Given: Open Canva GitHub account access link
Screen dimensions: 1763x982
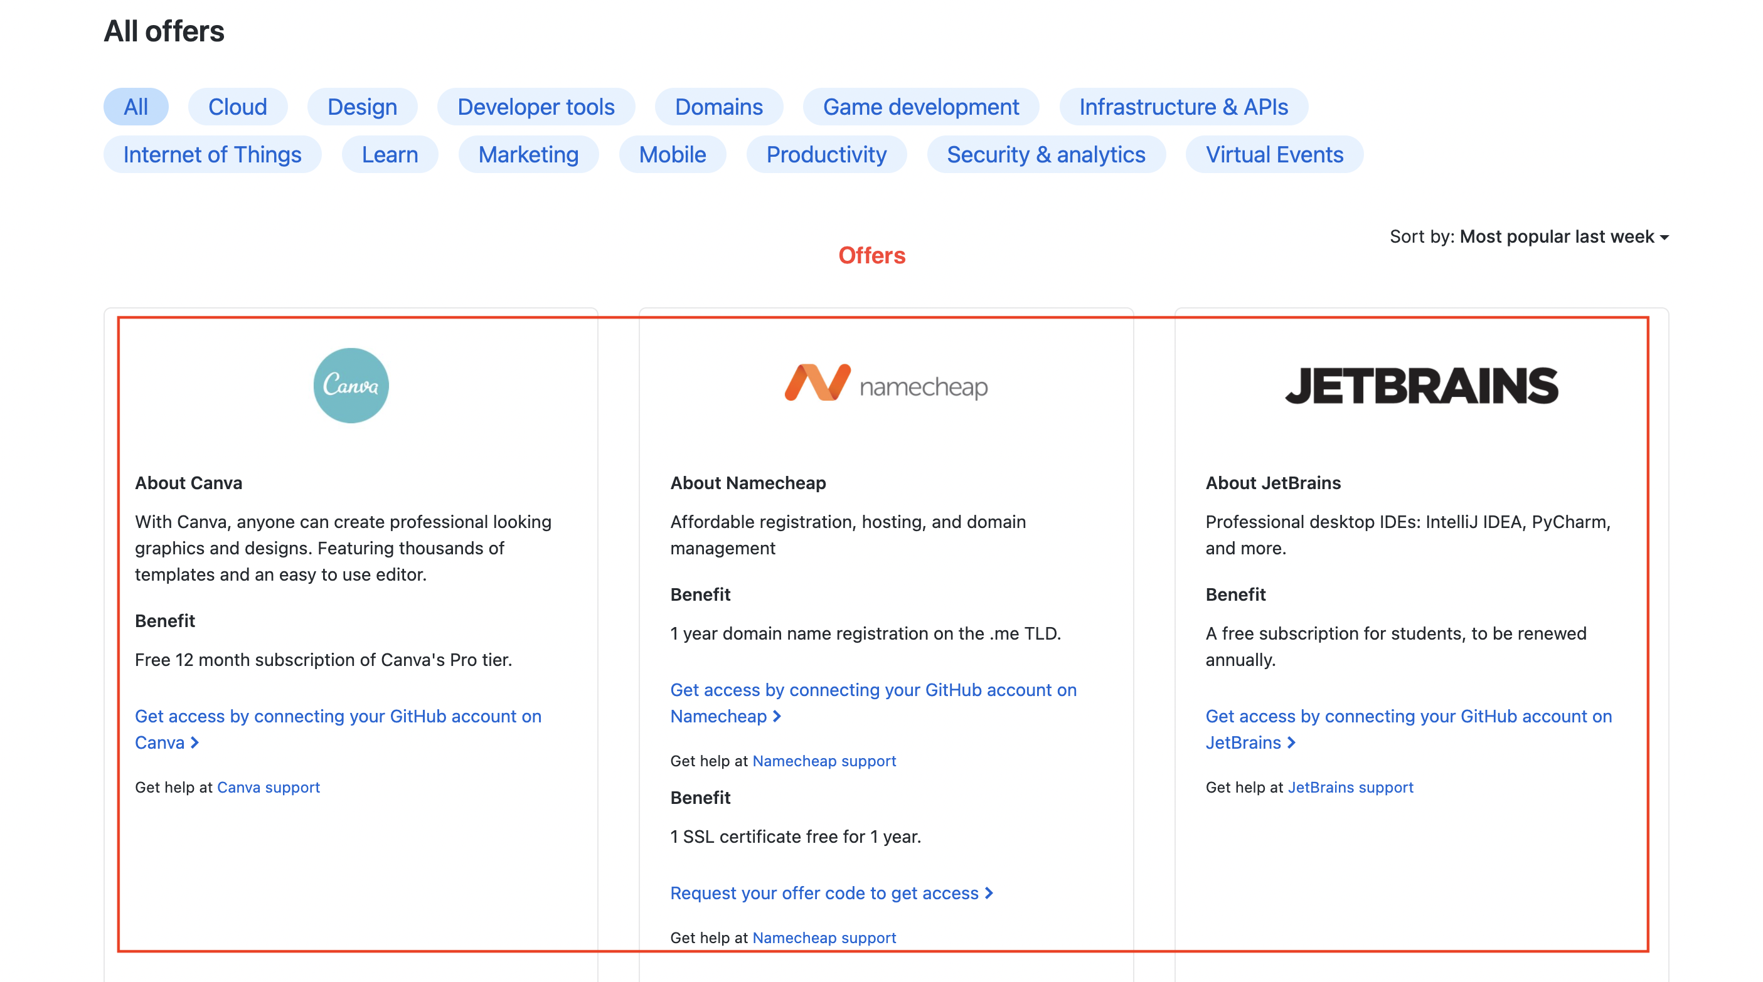Looking at the screenshot, I should (338, 729).
